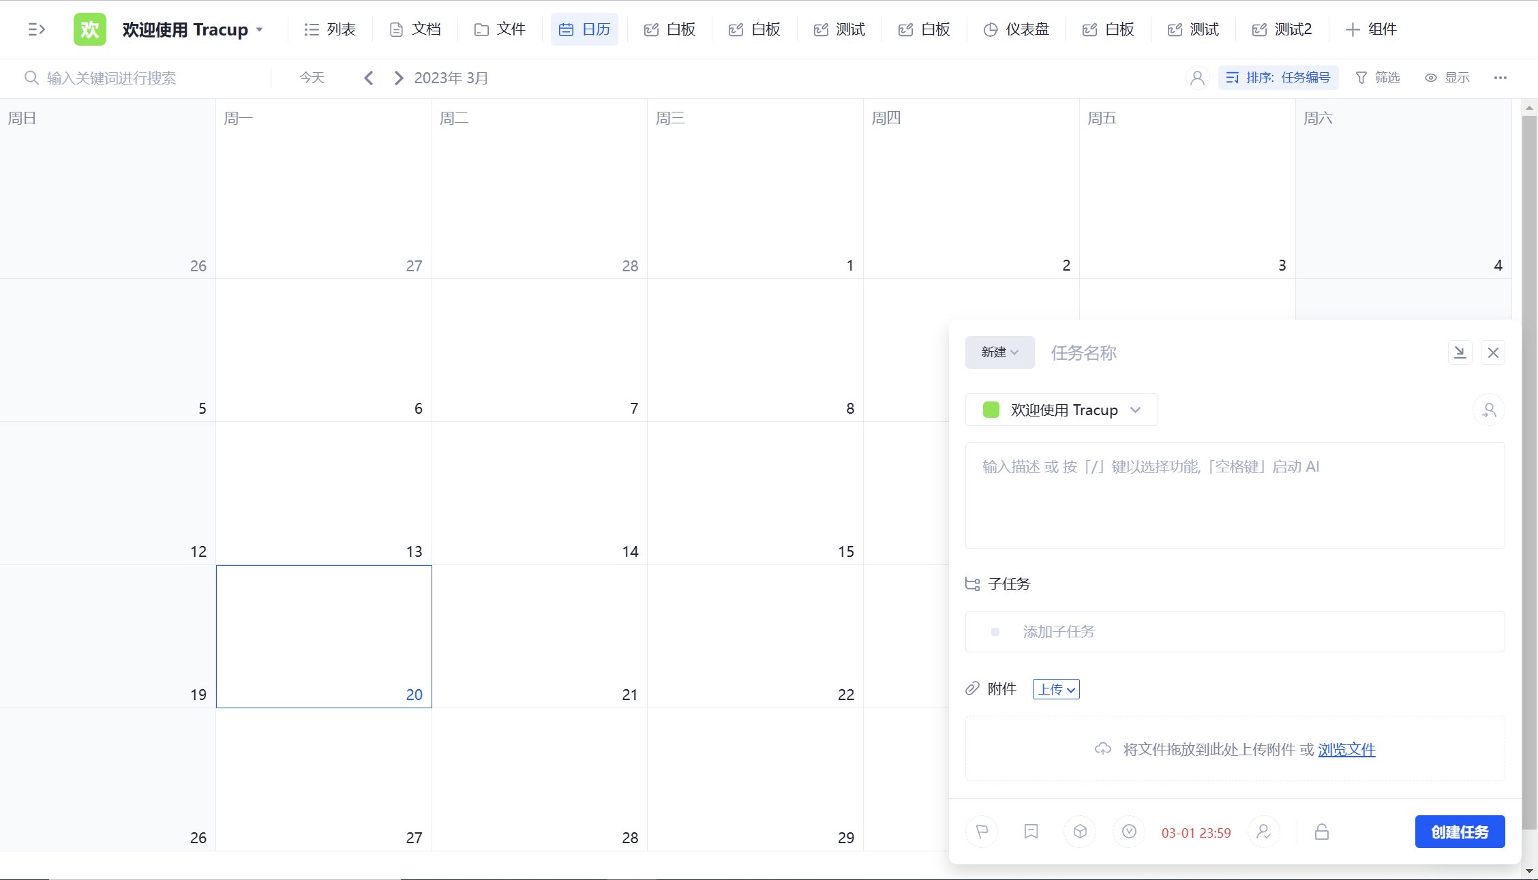
Task: Click the cube module icon in task footer
Action: 1080,832
